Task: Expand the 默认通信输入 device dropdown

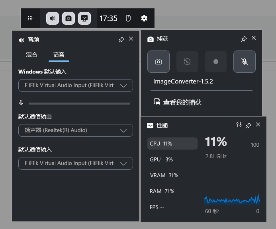Action: click(76, 163)
